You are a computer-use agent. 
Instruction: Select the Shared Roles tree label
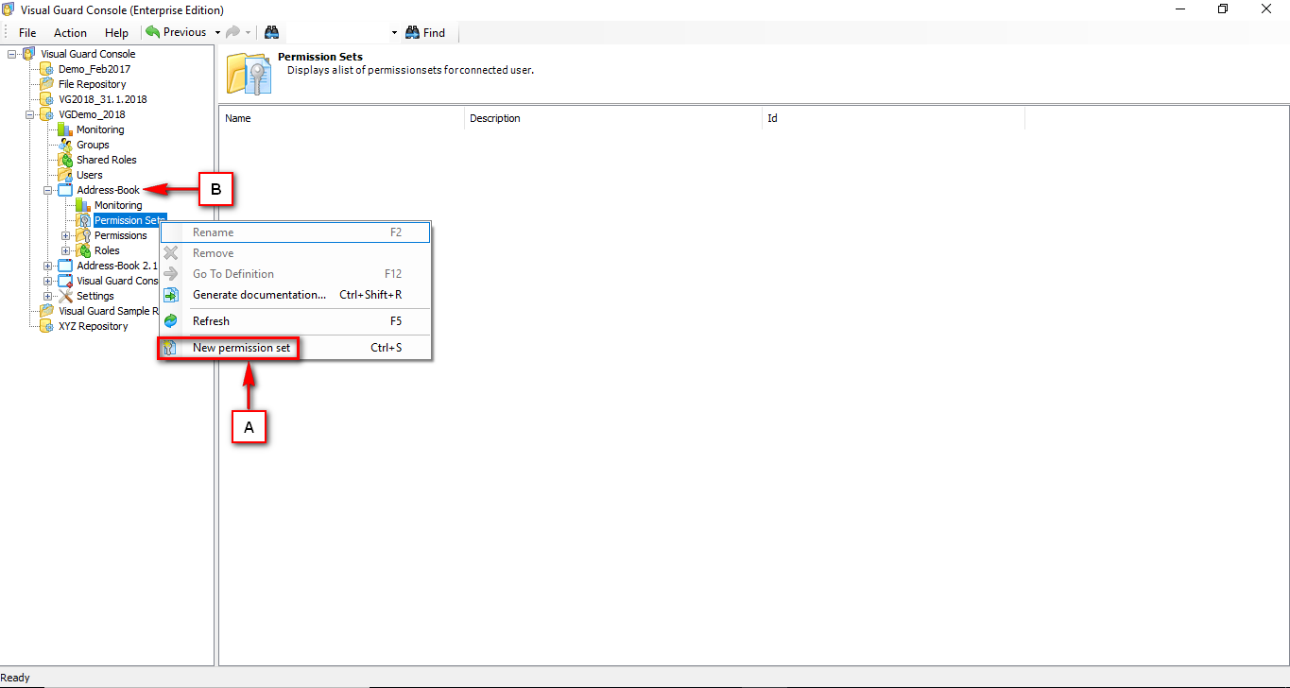click(x=107, y=160)
